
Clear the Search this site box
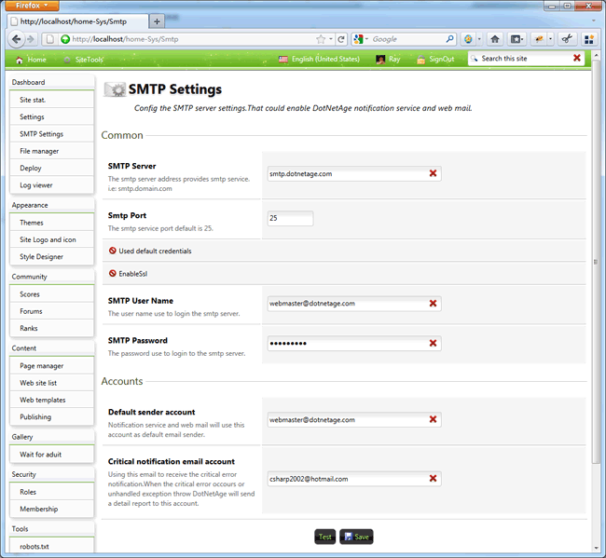pos(576,58)
